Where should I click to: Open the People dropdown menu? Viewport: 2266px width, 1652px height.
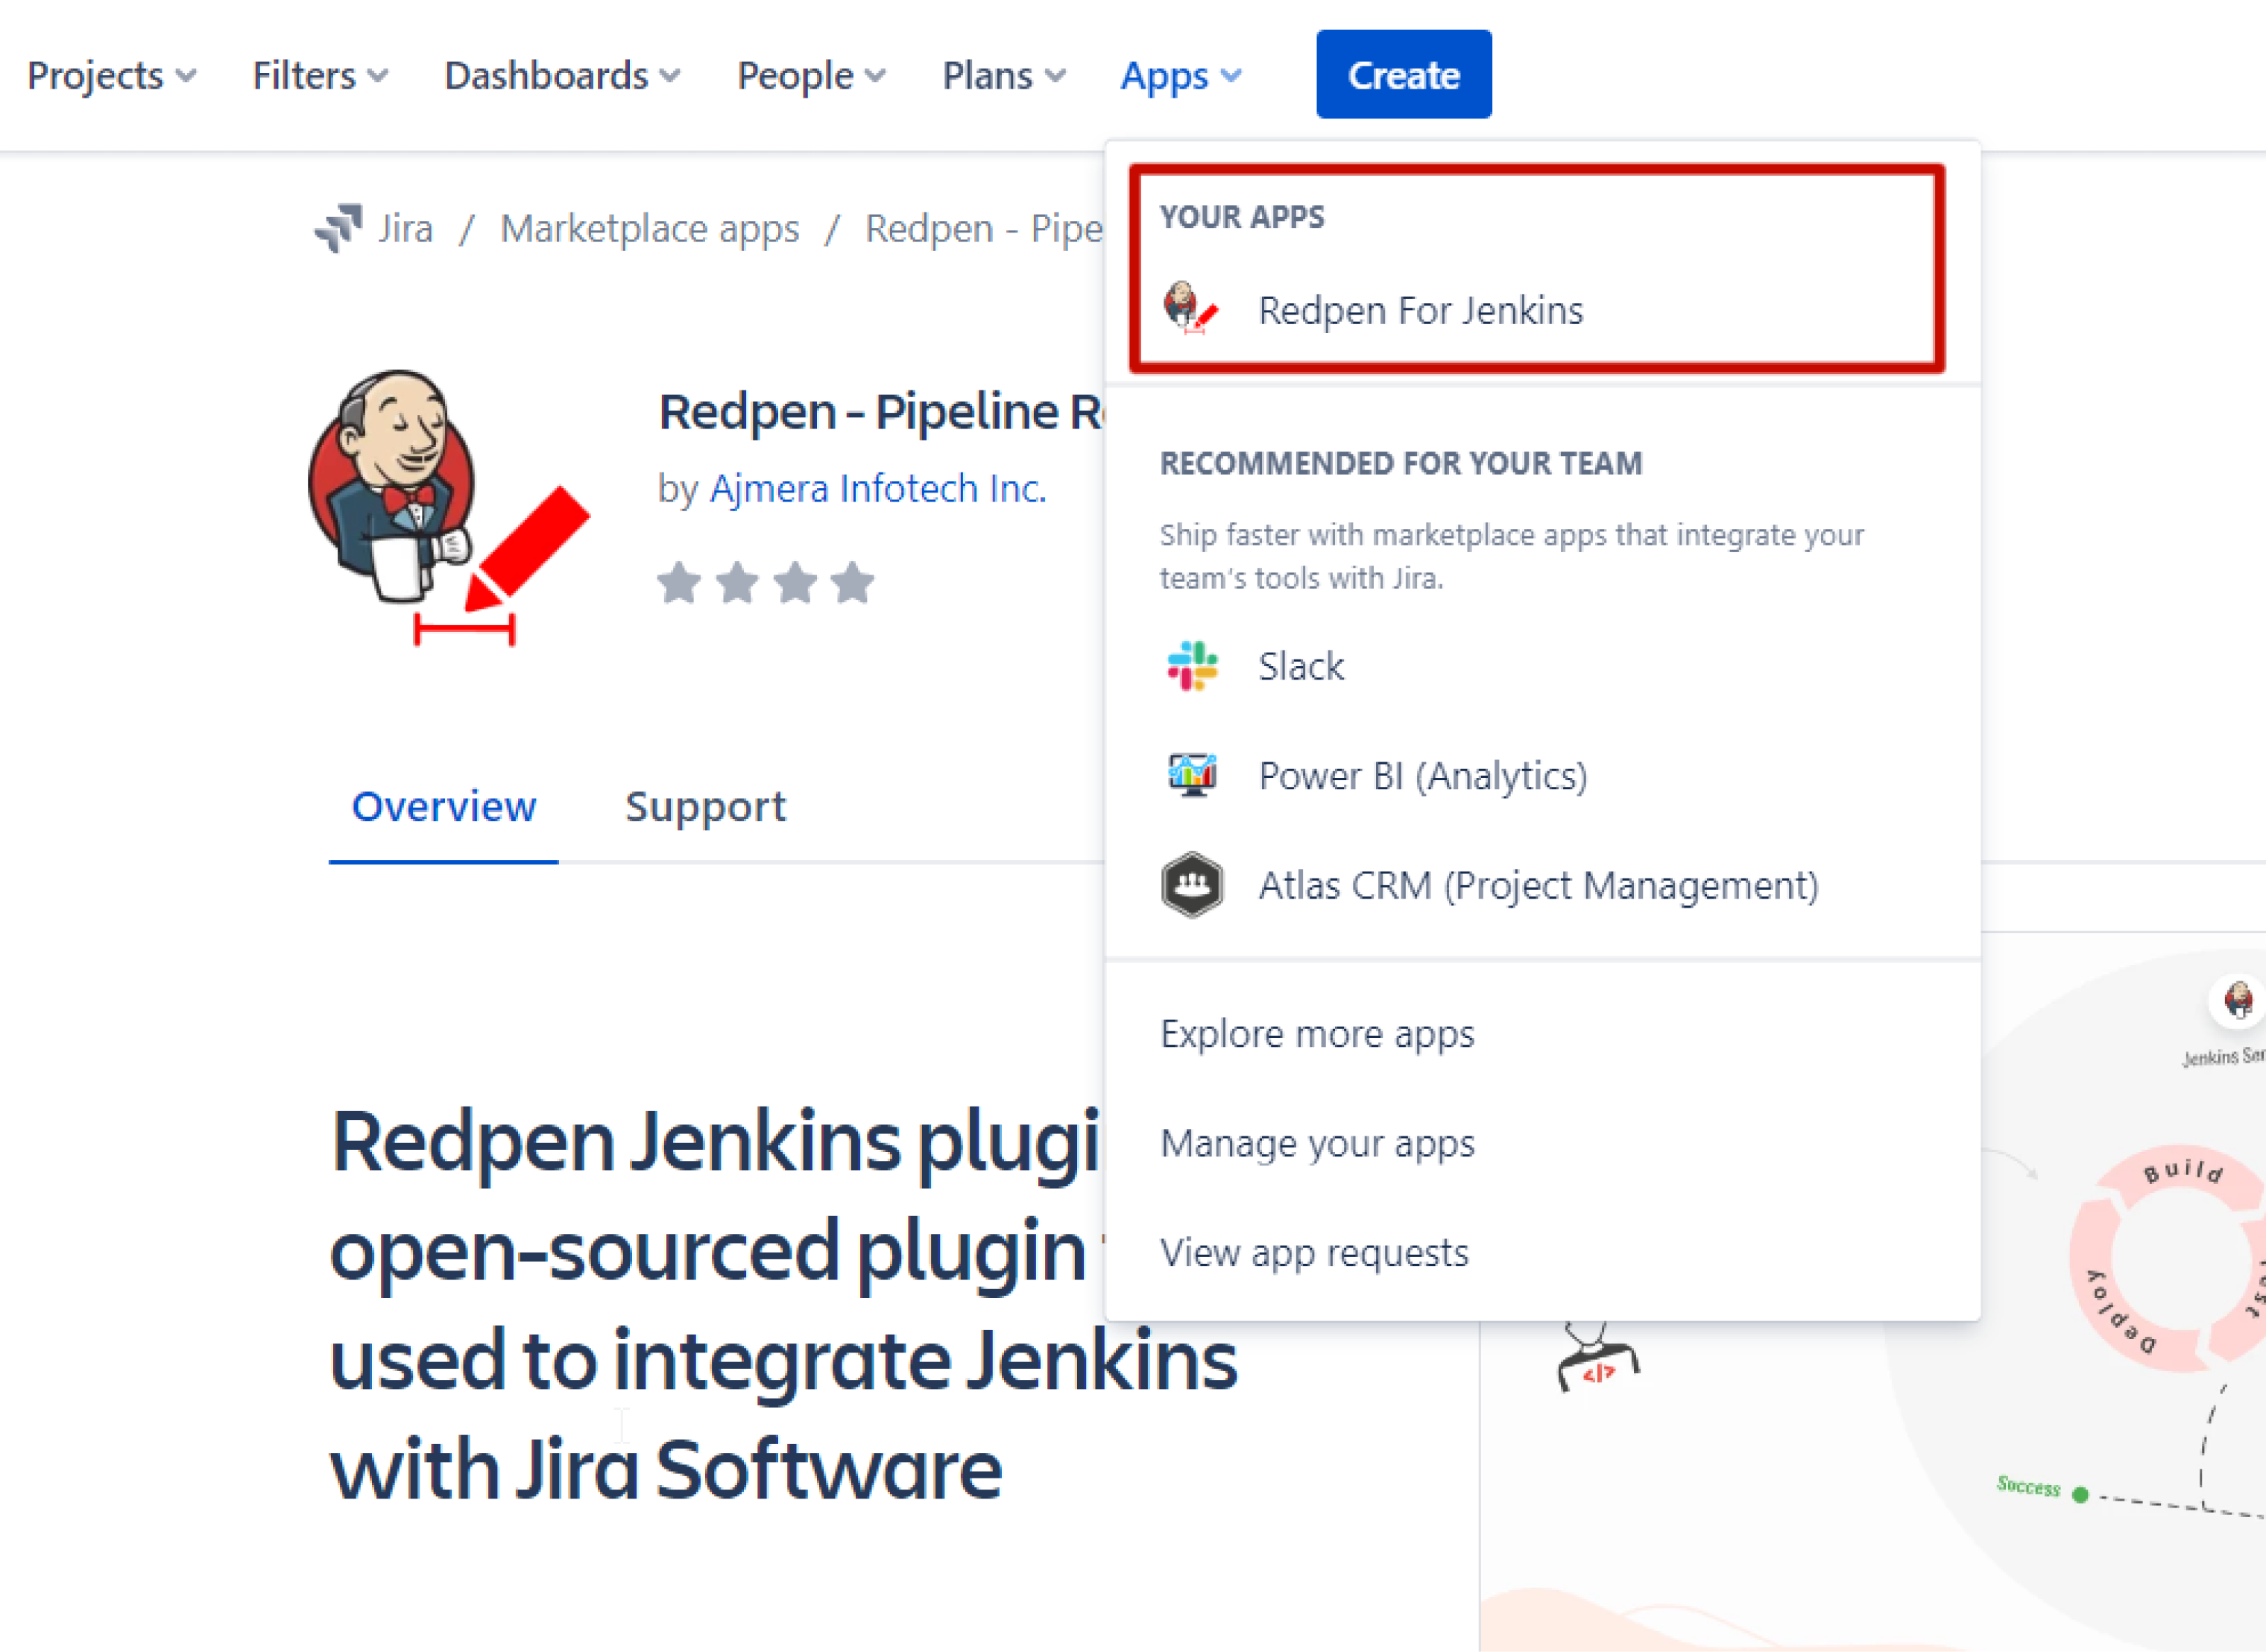coord(811,75)
